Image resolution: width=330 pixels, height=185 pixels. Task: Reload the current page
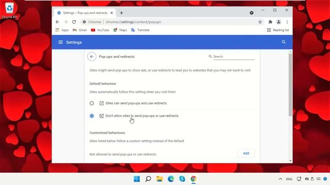tap(74, 22)
